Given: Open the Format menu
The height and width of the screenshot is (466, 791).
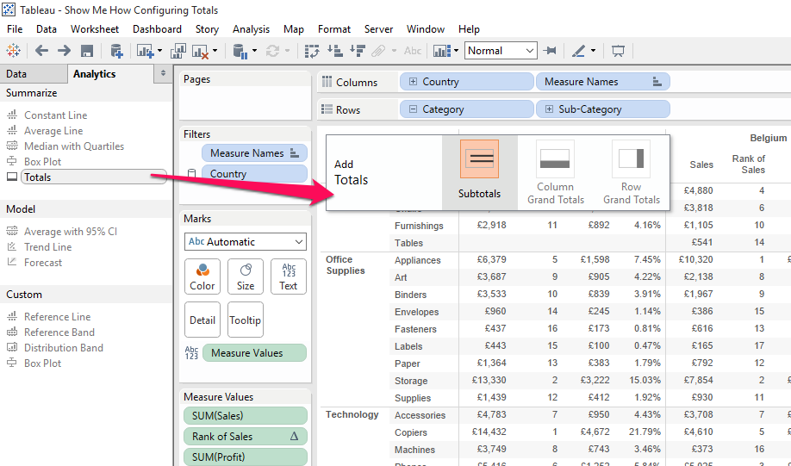Looking at the screenshot, I should (334, 29).
